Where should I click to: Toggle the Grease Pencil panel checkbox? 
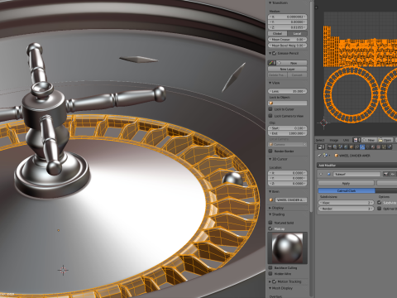[275, 53]
